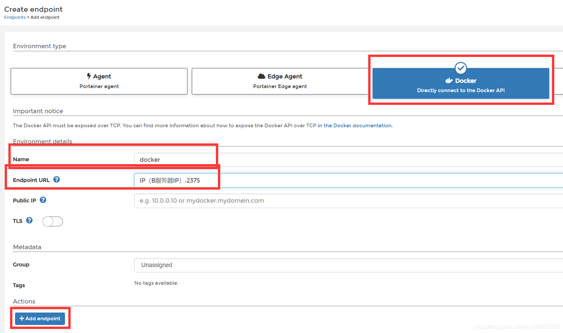Image resolution: width=563 pixels, height=333 pixels.
Task: Open help tooltip for Public IP
Action: 43,200
